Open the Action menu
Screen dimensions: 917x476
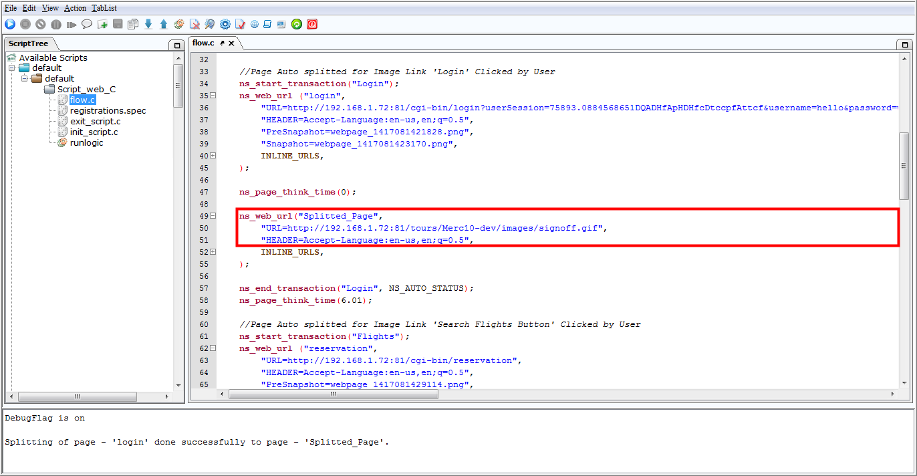75,8
